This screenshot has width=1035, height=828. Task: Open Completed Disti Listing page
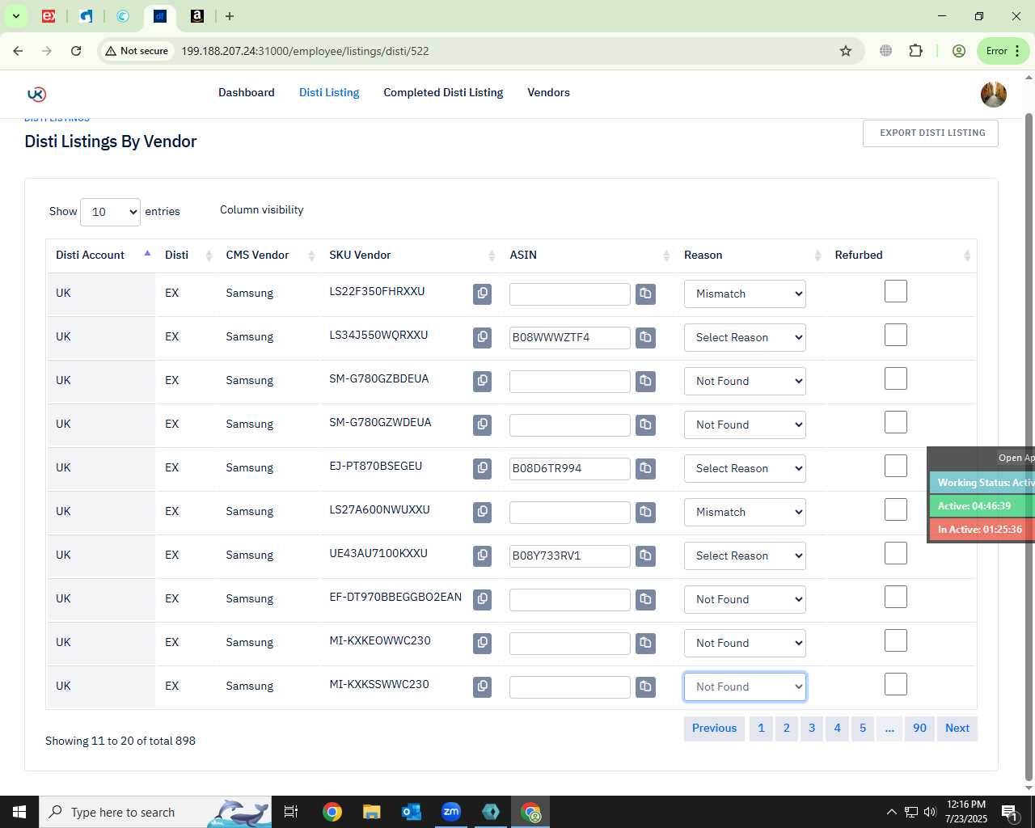443,92
